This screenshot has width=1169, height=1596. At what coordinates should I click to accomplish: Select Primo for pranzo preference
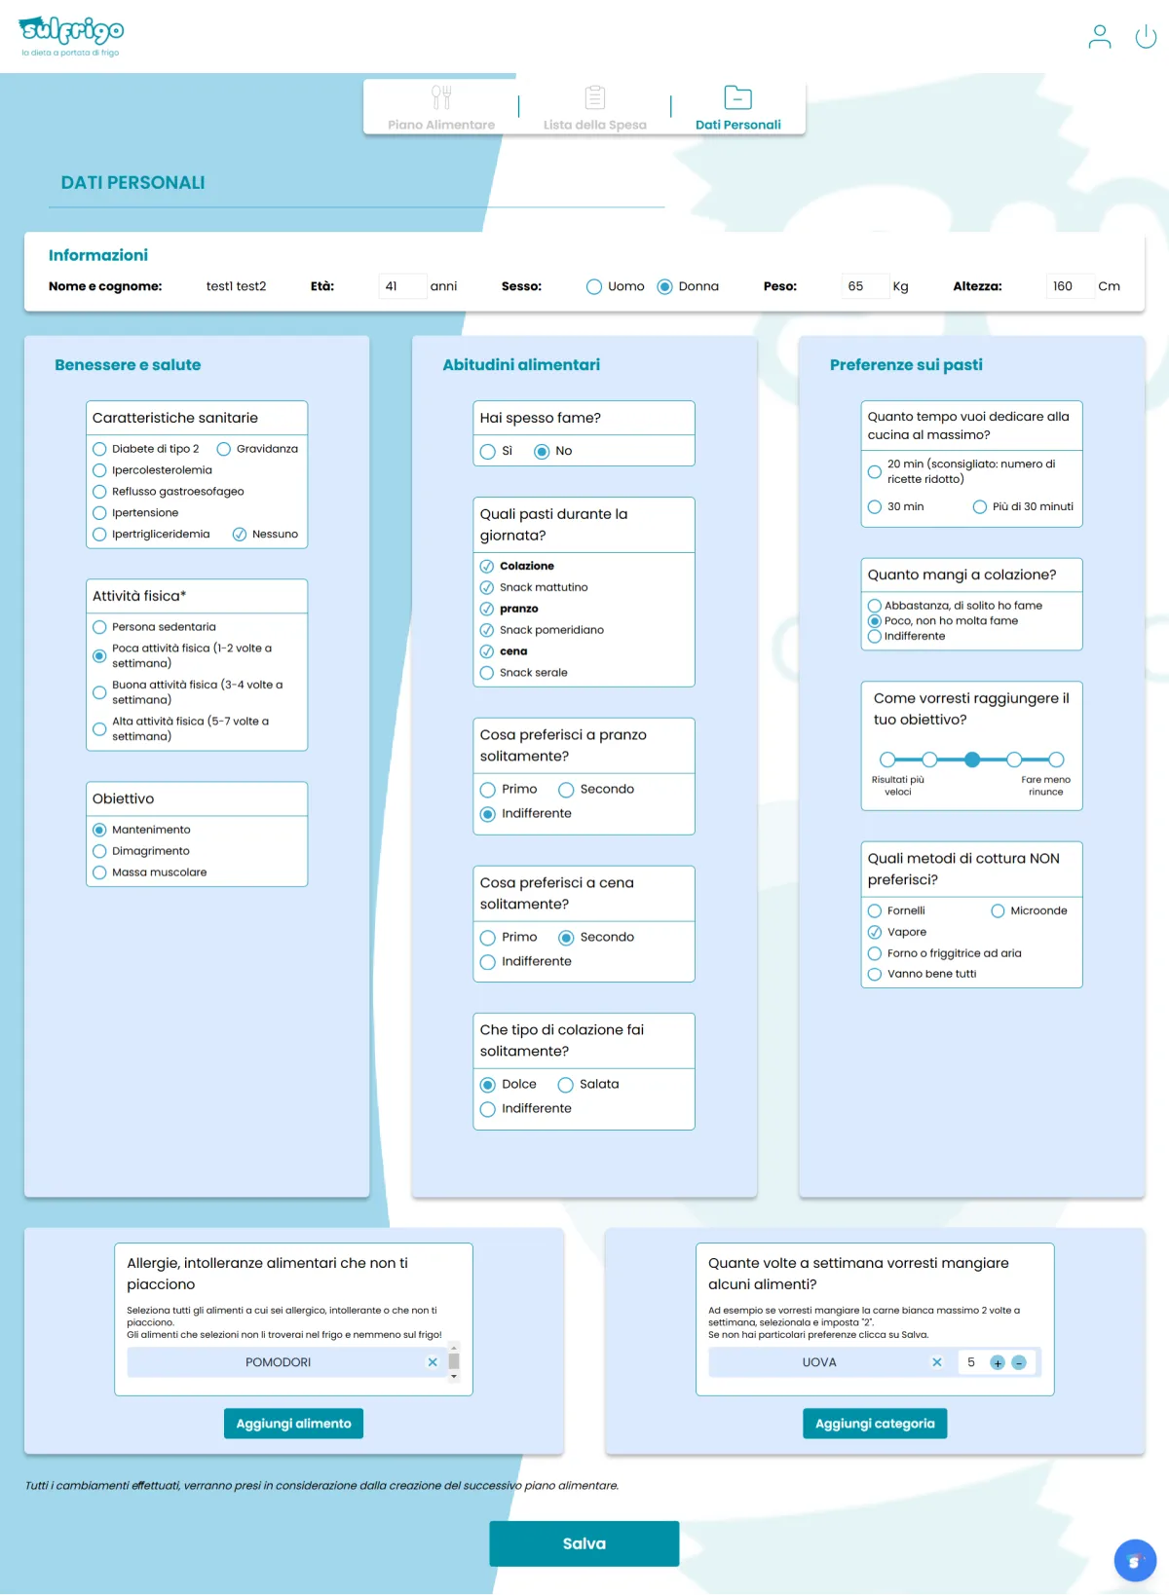click(x=488, y=790)
